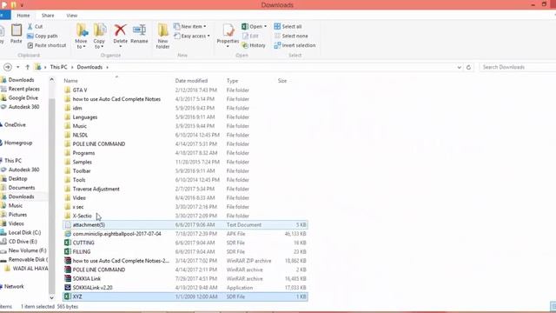Create a New folder from ribbon

pyautogui.click(x=162, y=36)
